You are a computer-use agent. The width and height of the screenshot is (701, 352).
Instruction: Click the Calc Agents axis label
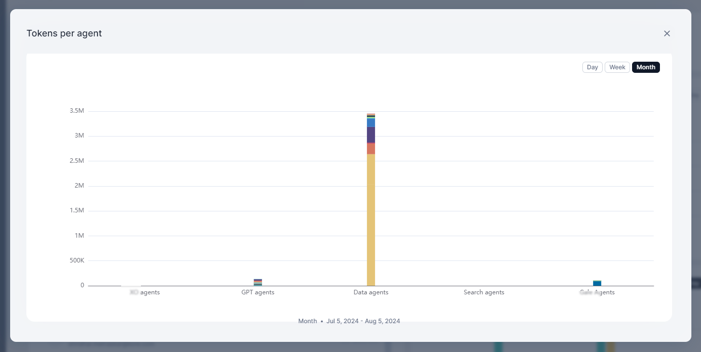597,292
